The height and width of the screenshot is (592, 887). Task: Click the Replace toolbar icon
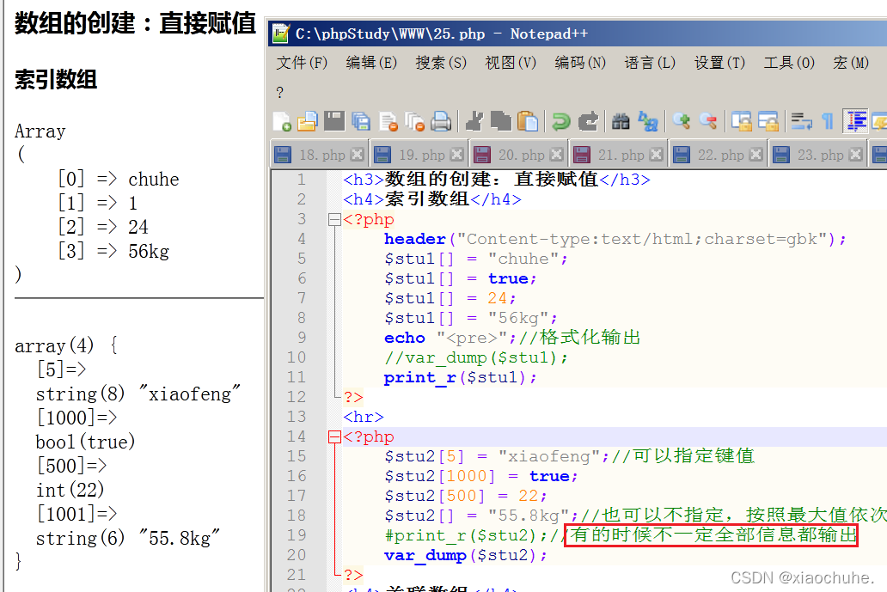[x=648, y=121]
